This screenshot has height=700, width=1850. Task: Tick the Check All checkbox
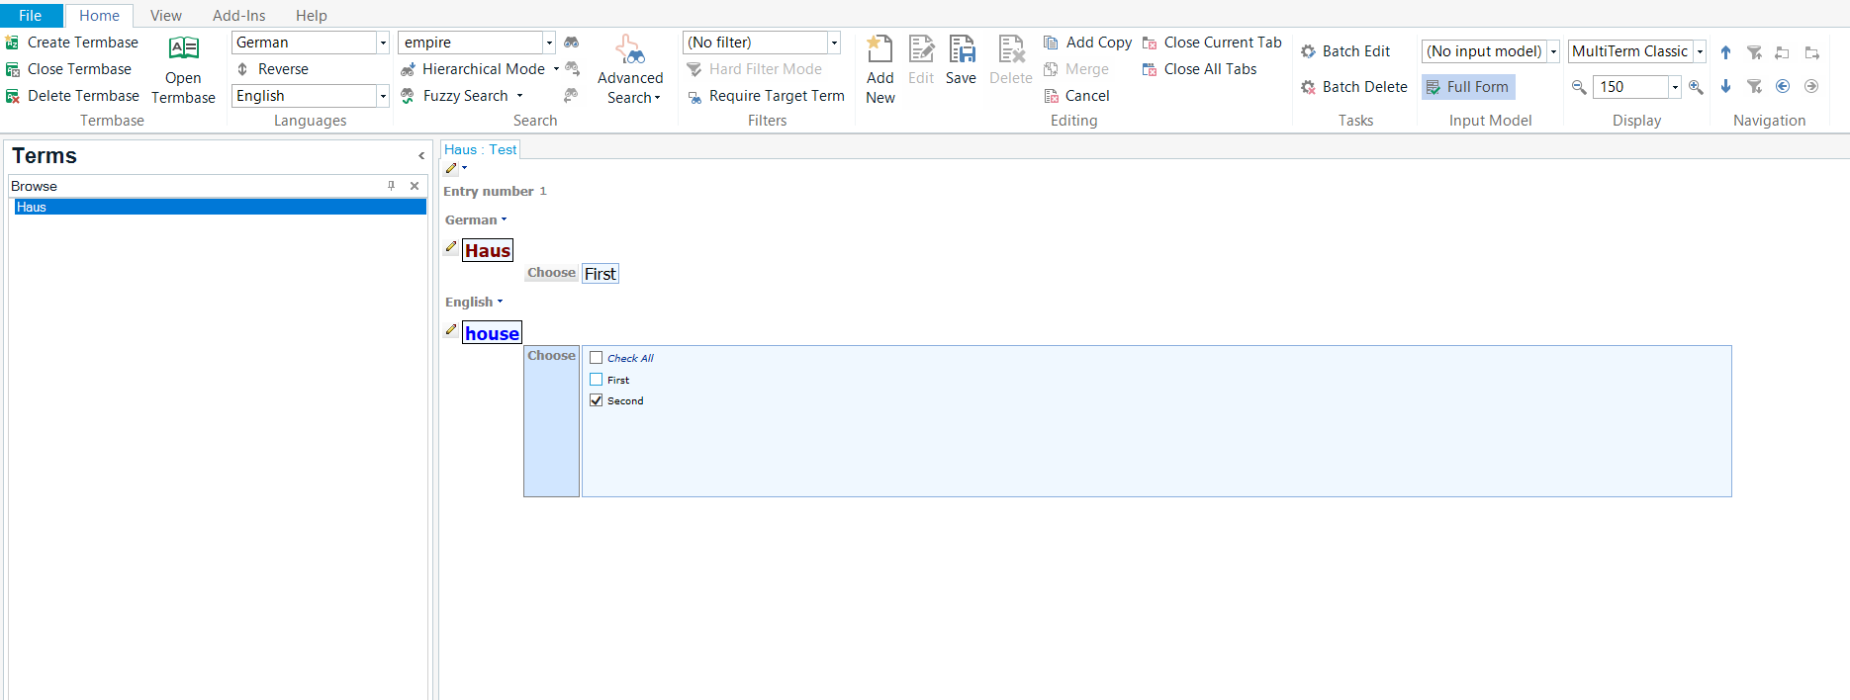[x=597, y=358]
